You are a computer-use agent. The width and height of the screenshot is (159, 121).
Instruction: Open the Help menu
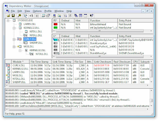click(x=69, y=11)
